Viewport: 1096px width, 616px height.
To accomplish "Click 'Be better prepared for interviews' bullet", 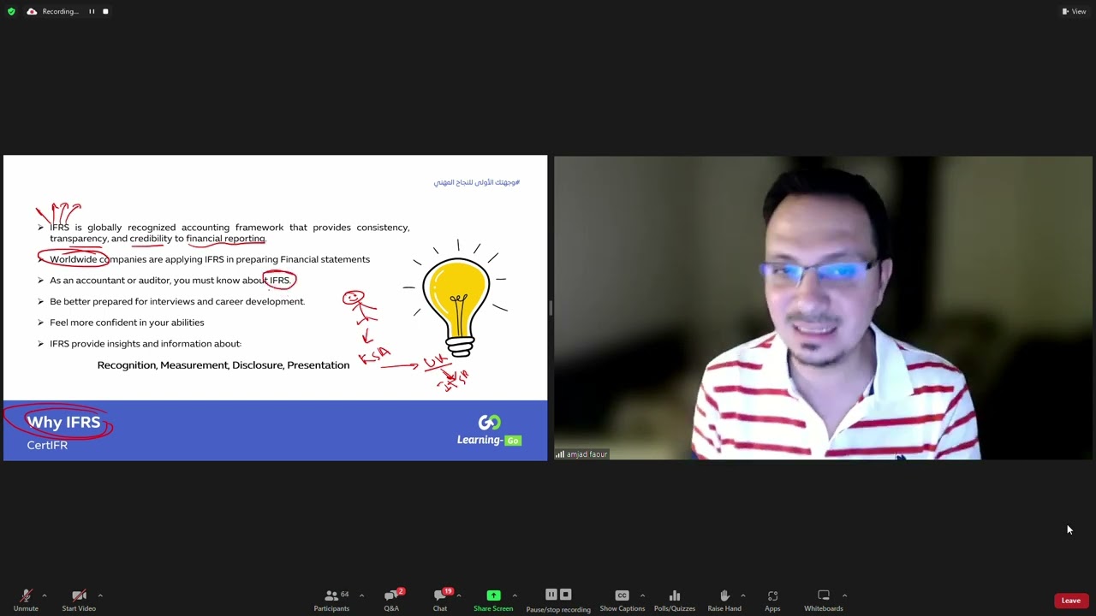I will pyautogui.click(x=177, y=301).
